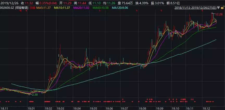
Task: Open the date range dropdown triangle
Action: click(x=218, y=8)
